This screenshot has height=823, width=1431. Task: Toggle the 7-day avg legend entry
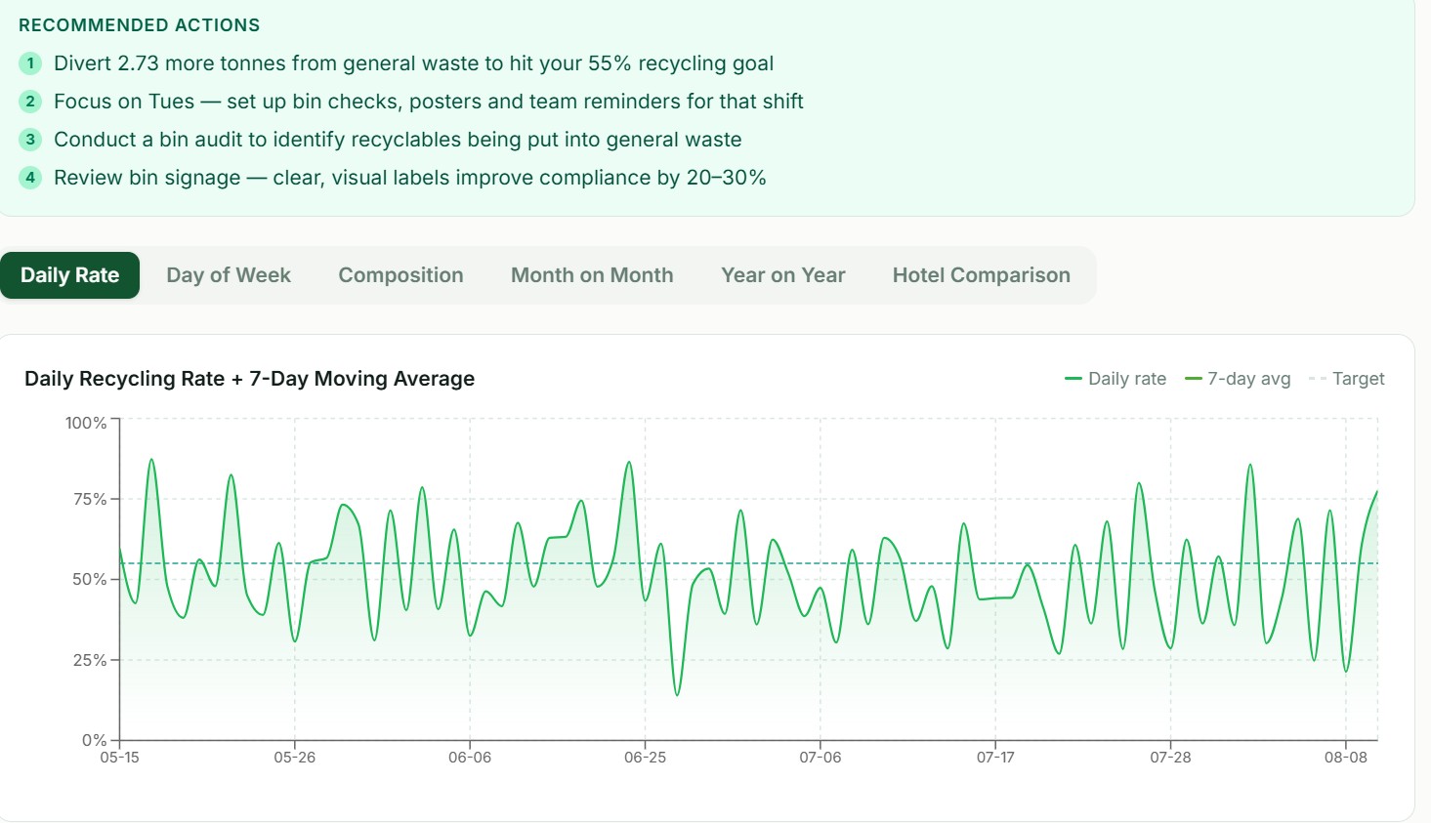[x=1238, y=379]
